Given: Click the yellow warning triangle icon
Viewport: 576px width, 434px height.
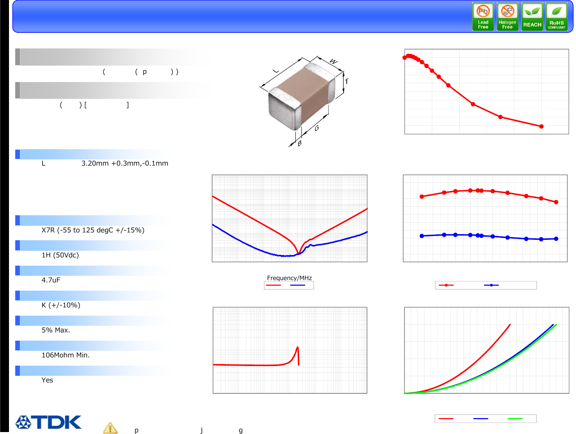Looking at the screenshot, I should click(110, 428).
